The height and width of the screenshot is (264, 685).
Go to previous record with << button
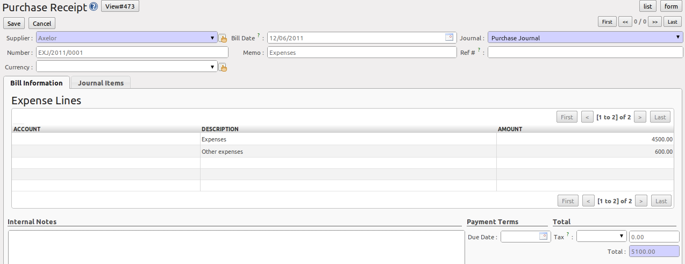point(625,22)
